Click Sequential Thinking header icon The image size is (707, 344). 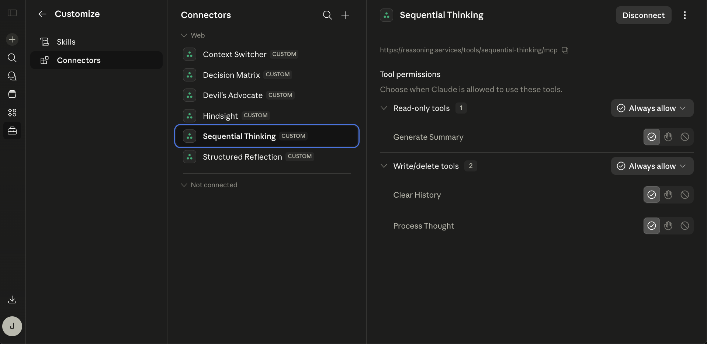click(387, 15)
